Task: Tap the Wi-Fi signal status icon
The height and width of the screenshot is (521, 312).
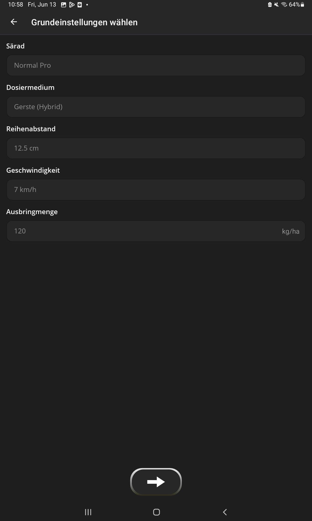Action: pos(284,5)
